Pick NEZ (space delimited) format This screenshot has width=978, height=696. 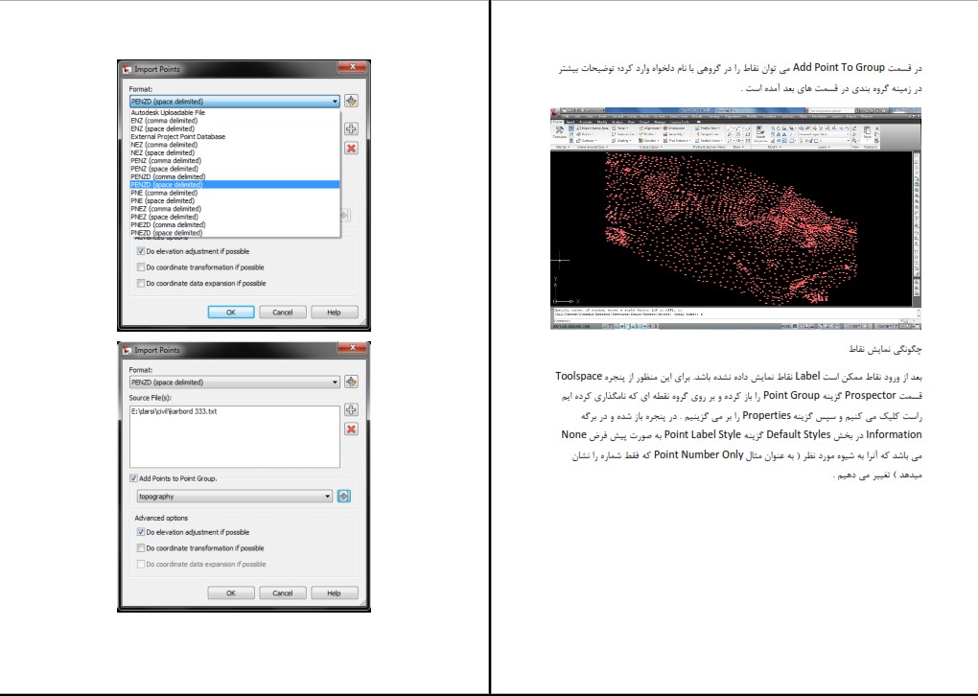click(235, 152)
